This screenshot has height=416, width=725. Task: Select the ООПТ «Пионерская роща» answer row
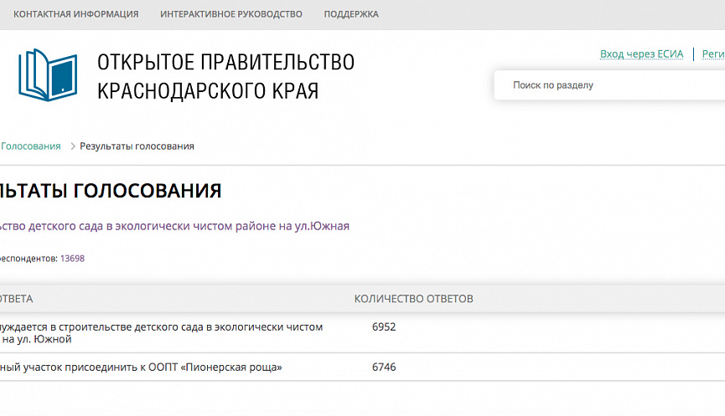coord(141,367)
